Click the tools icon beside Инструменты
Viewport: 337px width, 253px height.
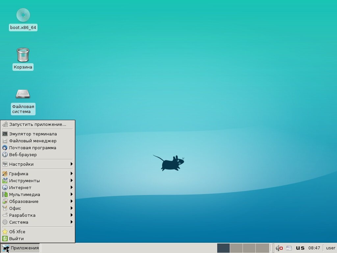pyautogui.click(x=5, y=181)
